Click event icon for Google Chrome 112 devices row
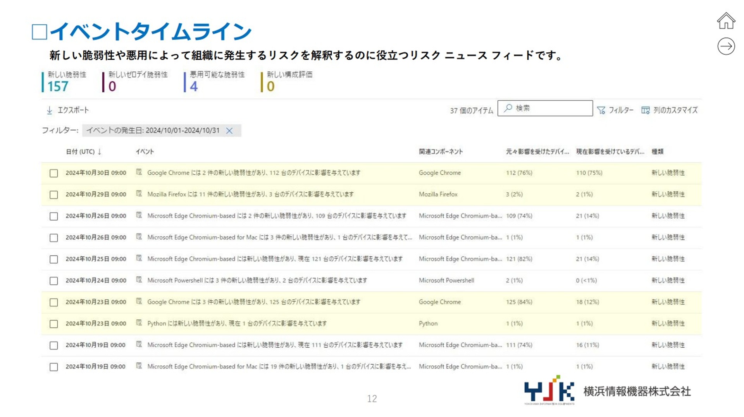744x417 pixels. coord(139,172)
